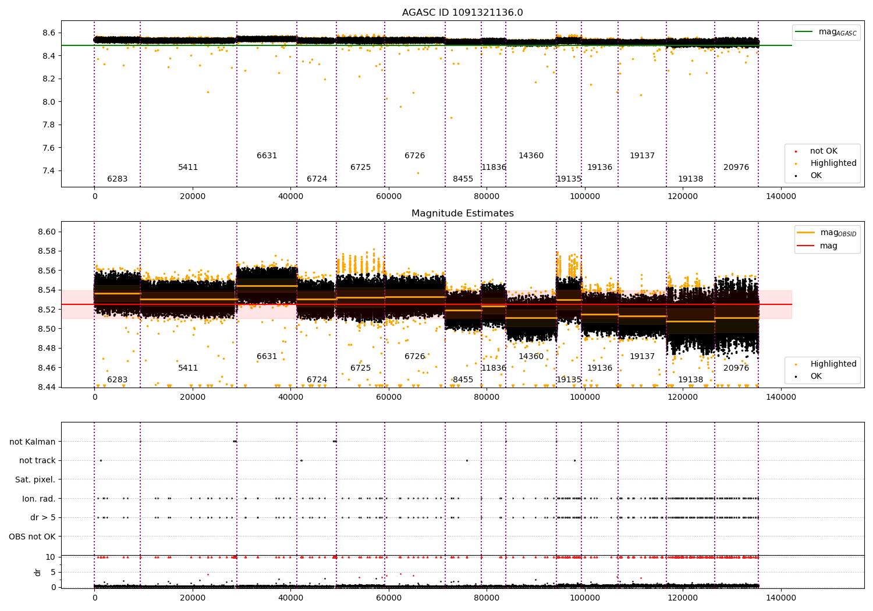The width and height of the screenshot is (873, 611).
Task: Click obsid label 6631 in Magnitude Estimates plot
Action: click(x=267, y=357)
